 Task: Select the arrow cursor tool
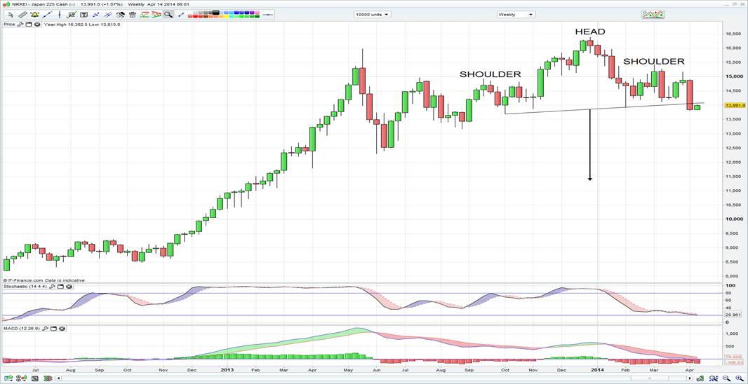click(11, 15)
